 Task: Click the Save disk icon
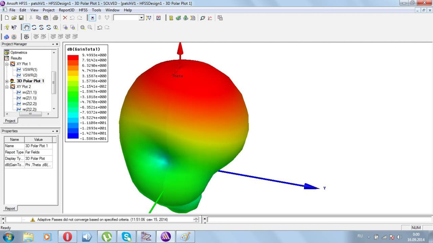(21, 18)
